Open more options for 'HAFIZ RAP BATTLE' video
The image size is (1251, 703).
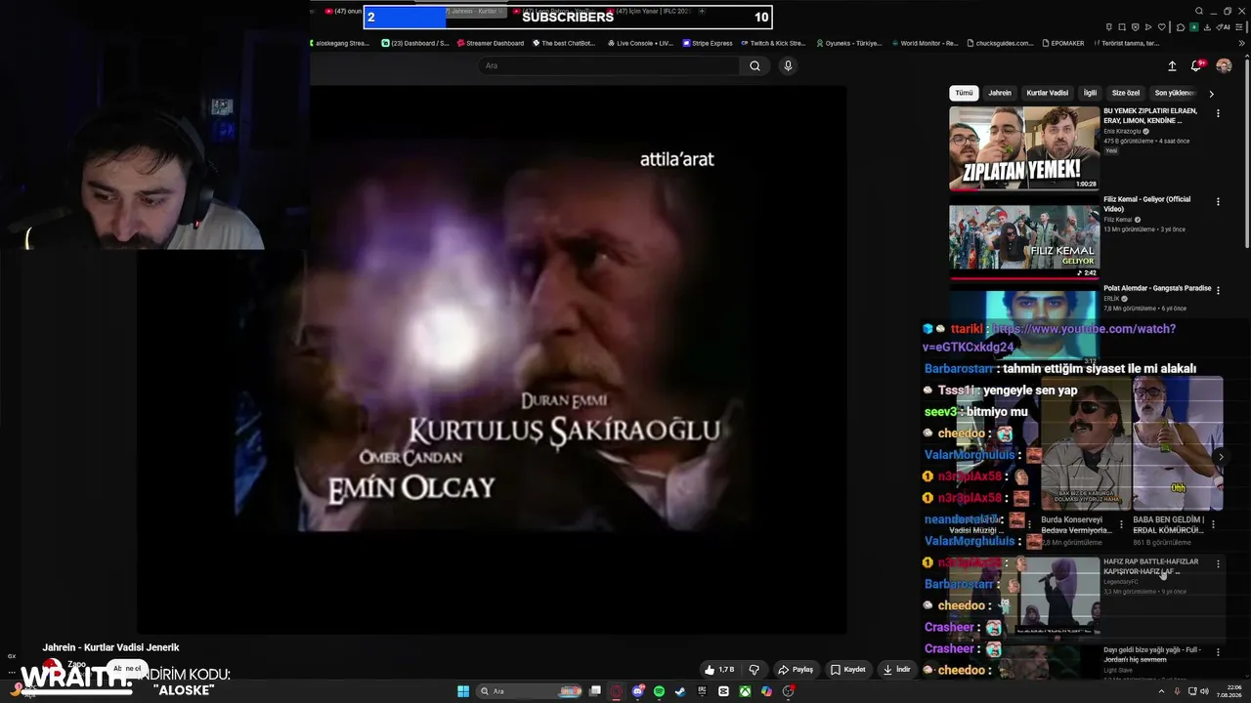pos(1218,564)
